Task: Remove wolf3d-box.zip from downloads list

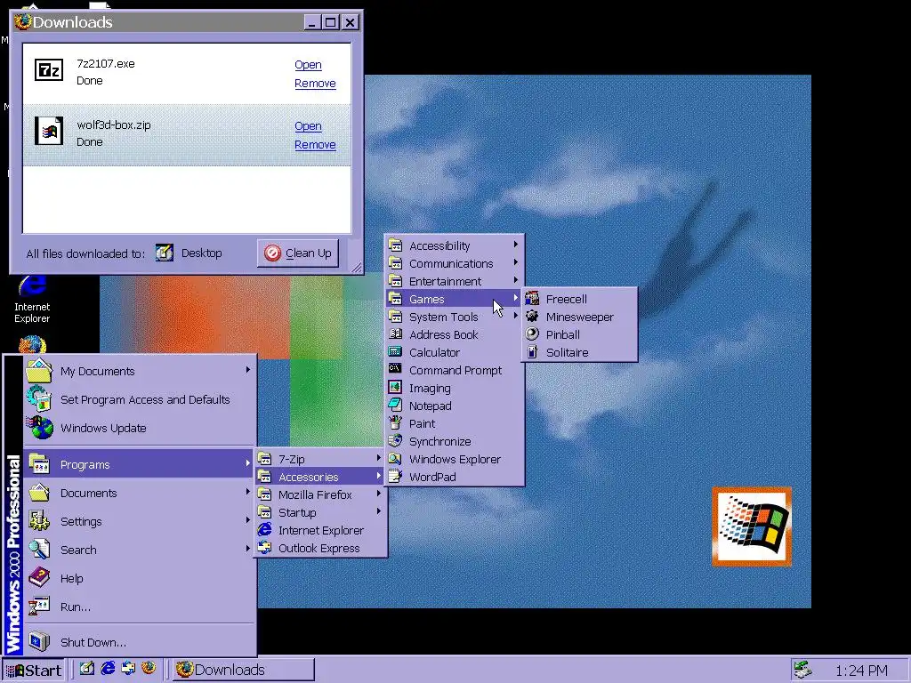Action: coord(315,145)
